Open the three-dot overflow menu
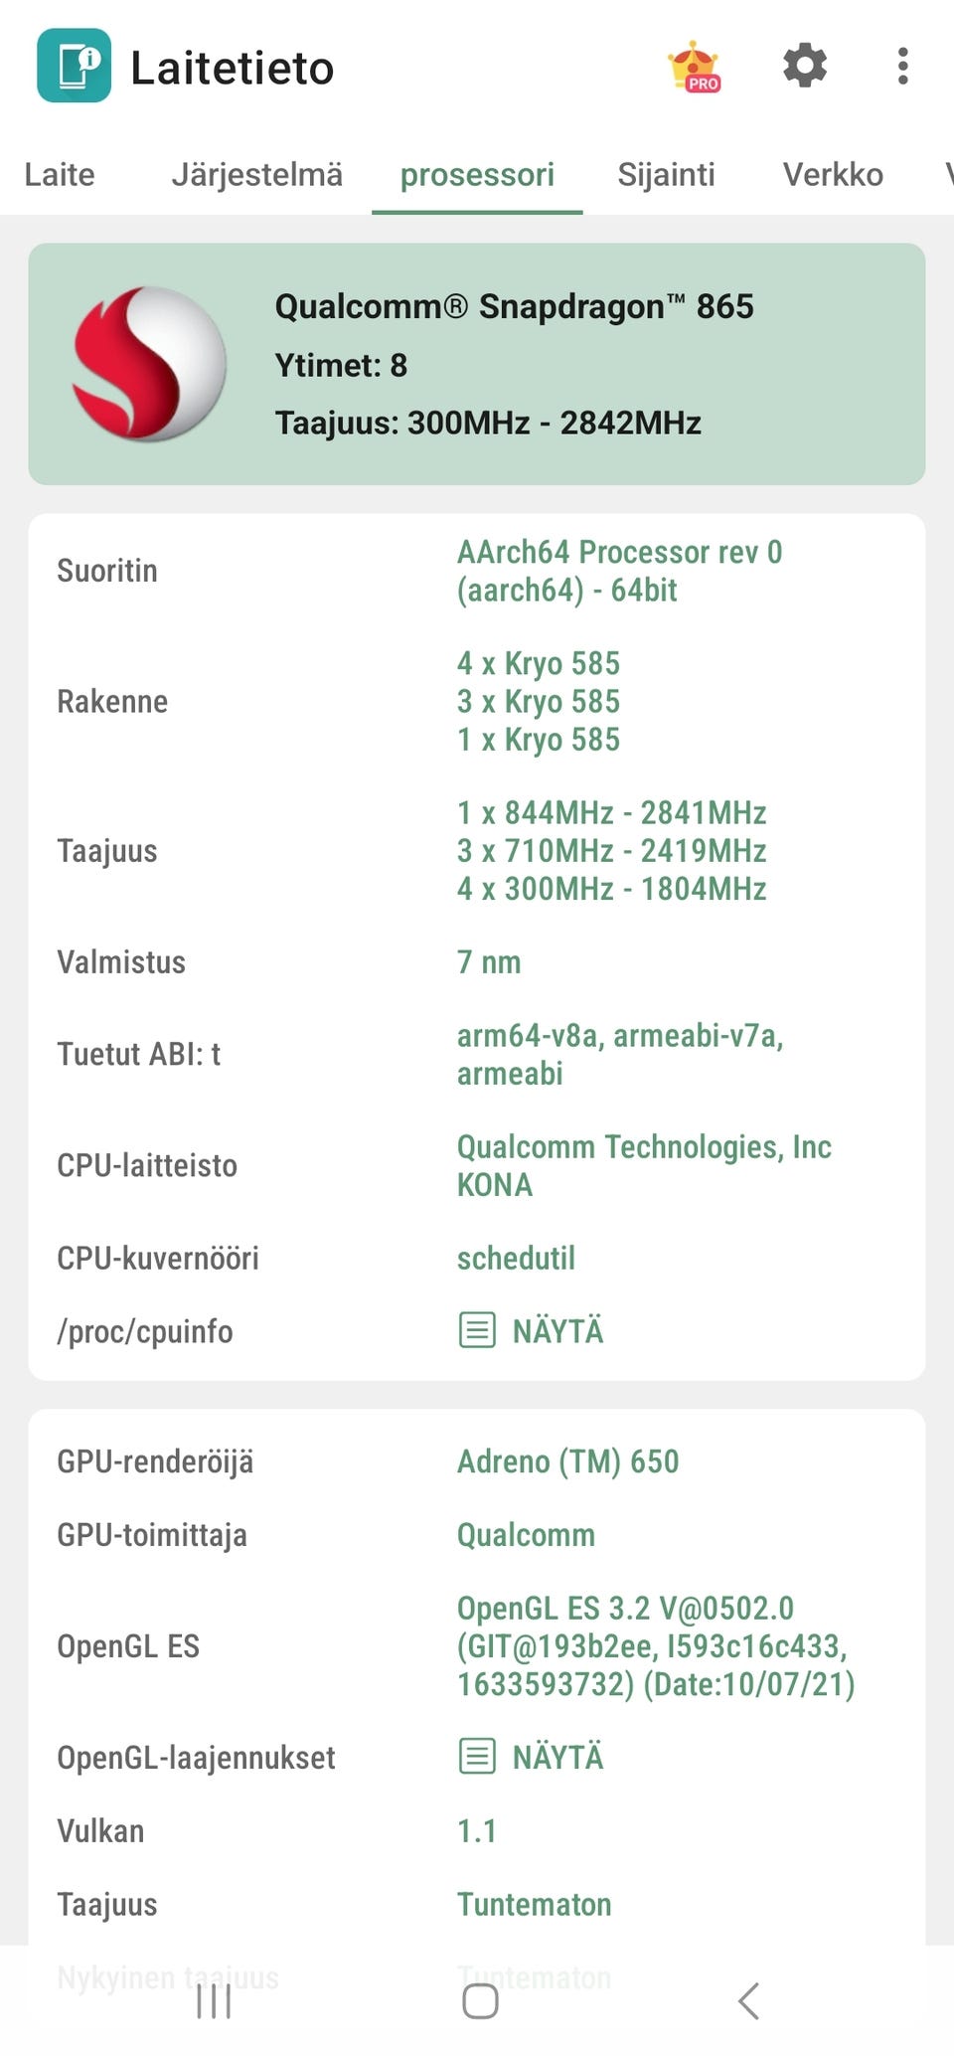This screenshot has width=954, height=2056. tap(902, 67)
